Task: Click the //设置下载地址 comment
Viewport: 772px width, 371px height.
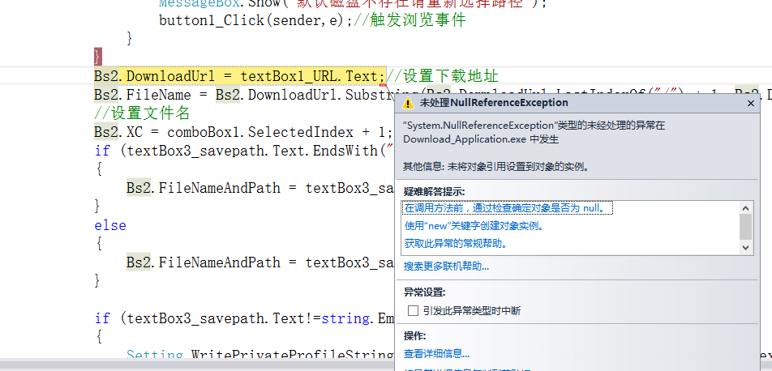Action: pos(442,76)
